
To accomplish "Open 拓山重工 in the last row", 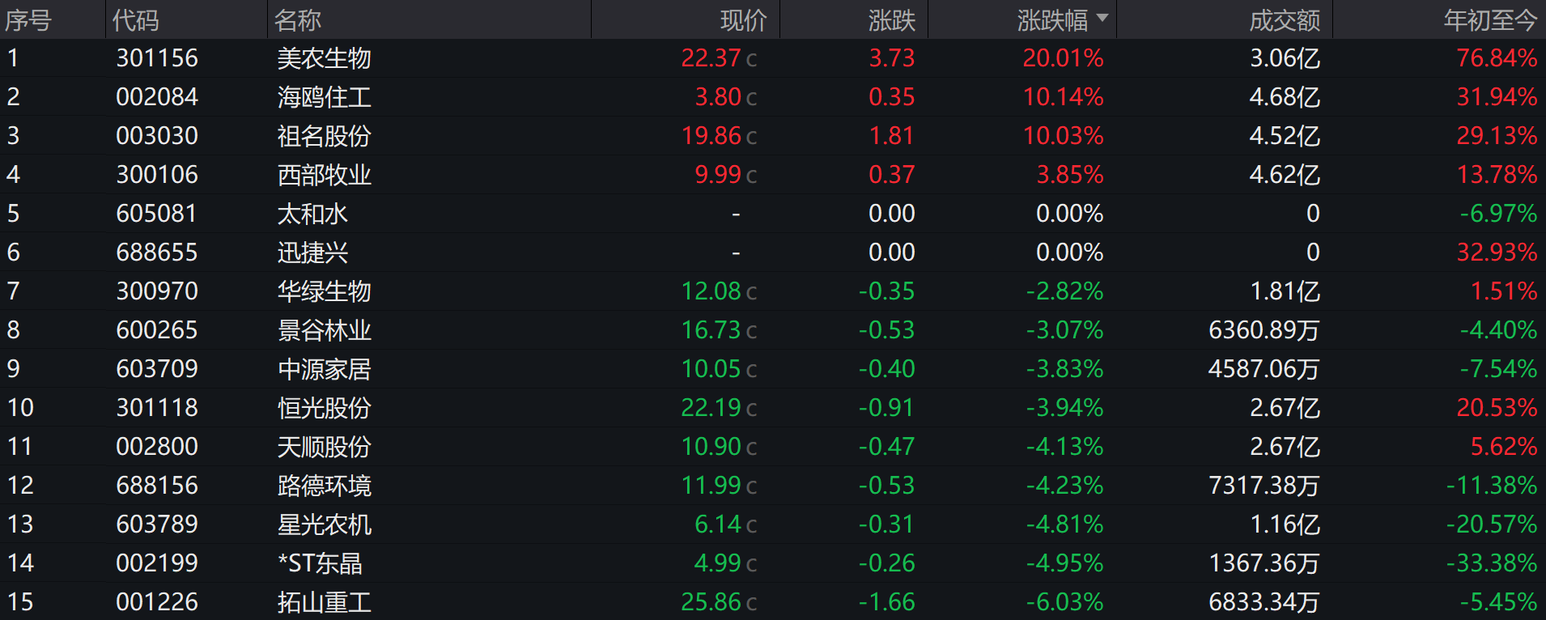I will point(324,602).
